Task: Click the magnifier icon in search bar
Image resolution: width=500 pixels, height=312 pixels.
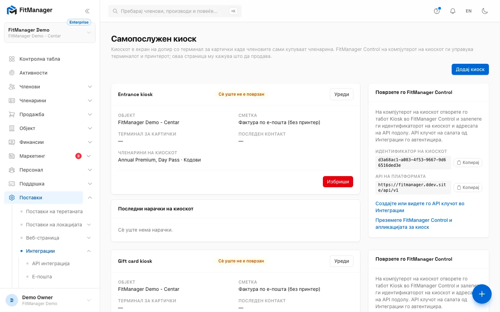Action: (x=115, y=11)
